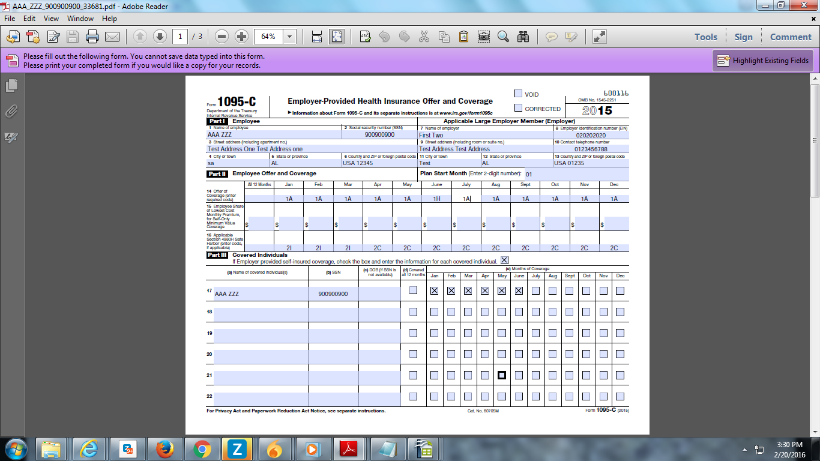
Task: Launch Firefox from taskbar
Action: click(x=164, y=449)
